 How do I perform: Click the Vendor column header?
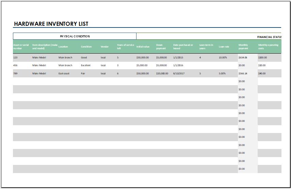tap(104, 46)
